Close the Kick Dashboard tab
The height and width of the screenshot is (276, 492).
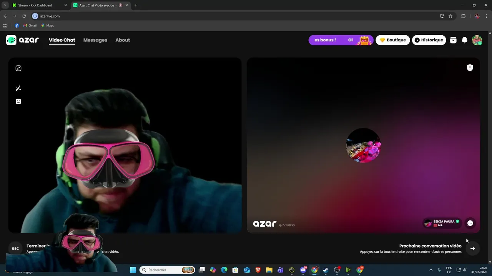pos(65,5)
